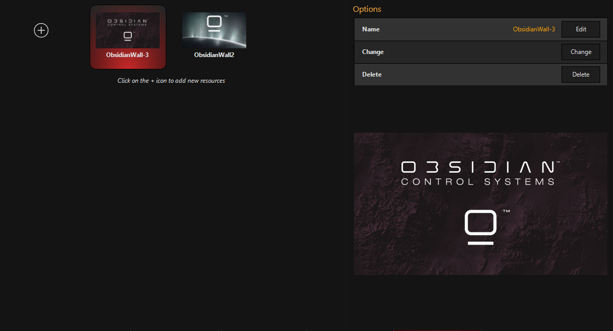Click the orange ObsidianWall-3 name value

coord(534,29)
